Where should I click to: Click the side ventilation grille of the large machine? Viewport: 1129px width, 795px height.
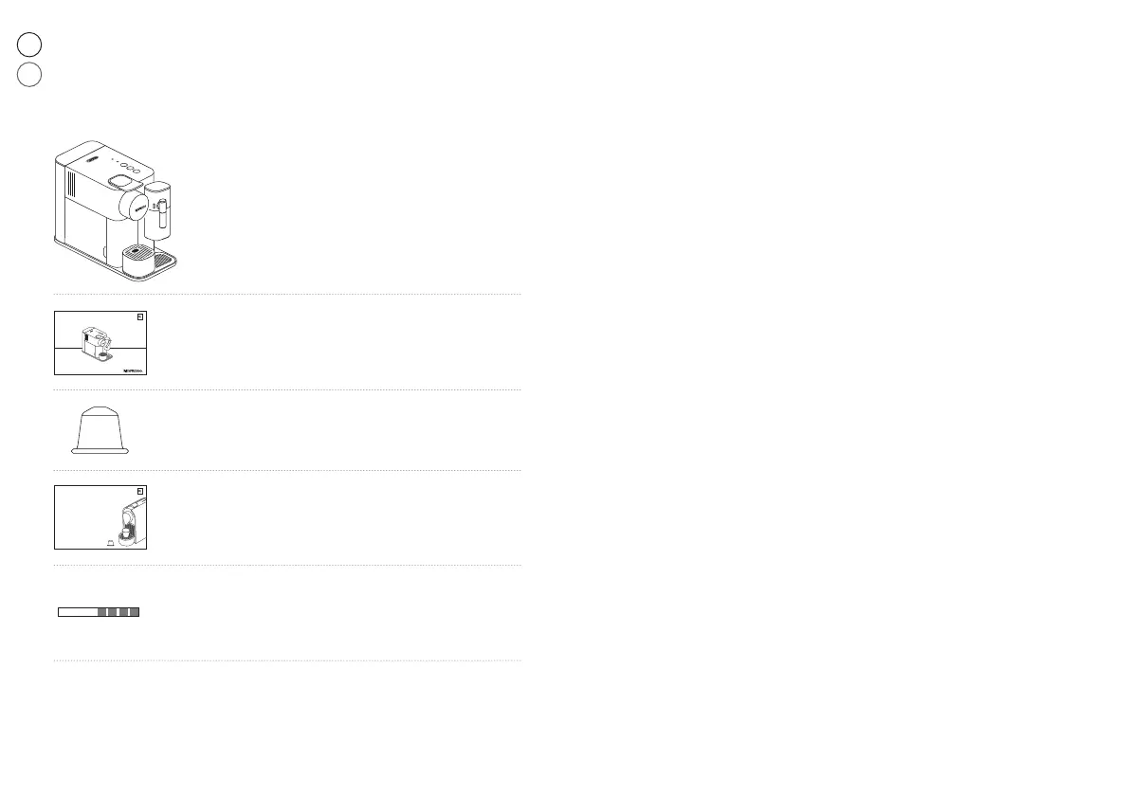(x=70, y=184)
